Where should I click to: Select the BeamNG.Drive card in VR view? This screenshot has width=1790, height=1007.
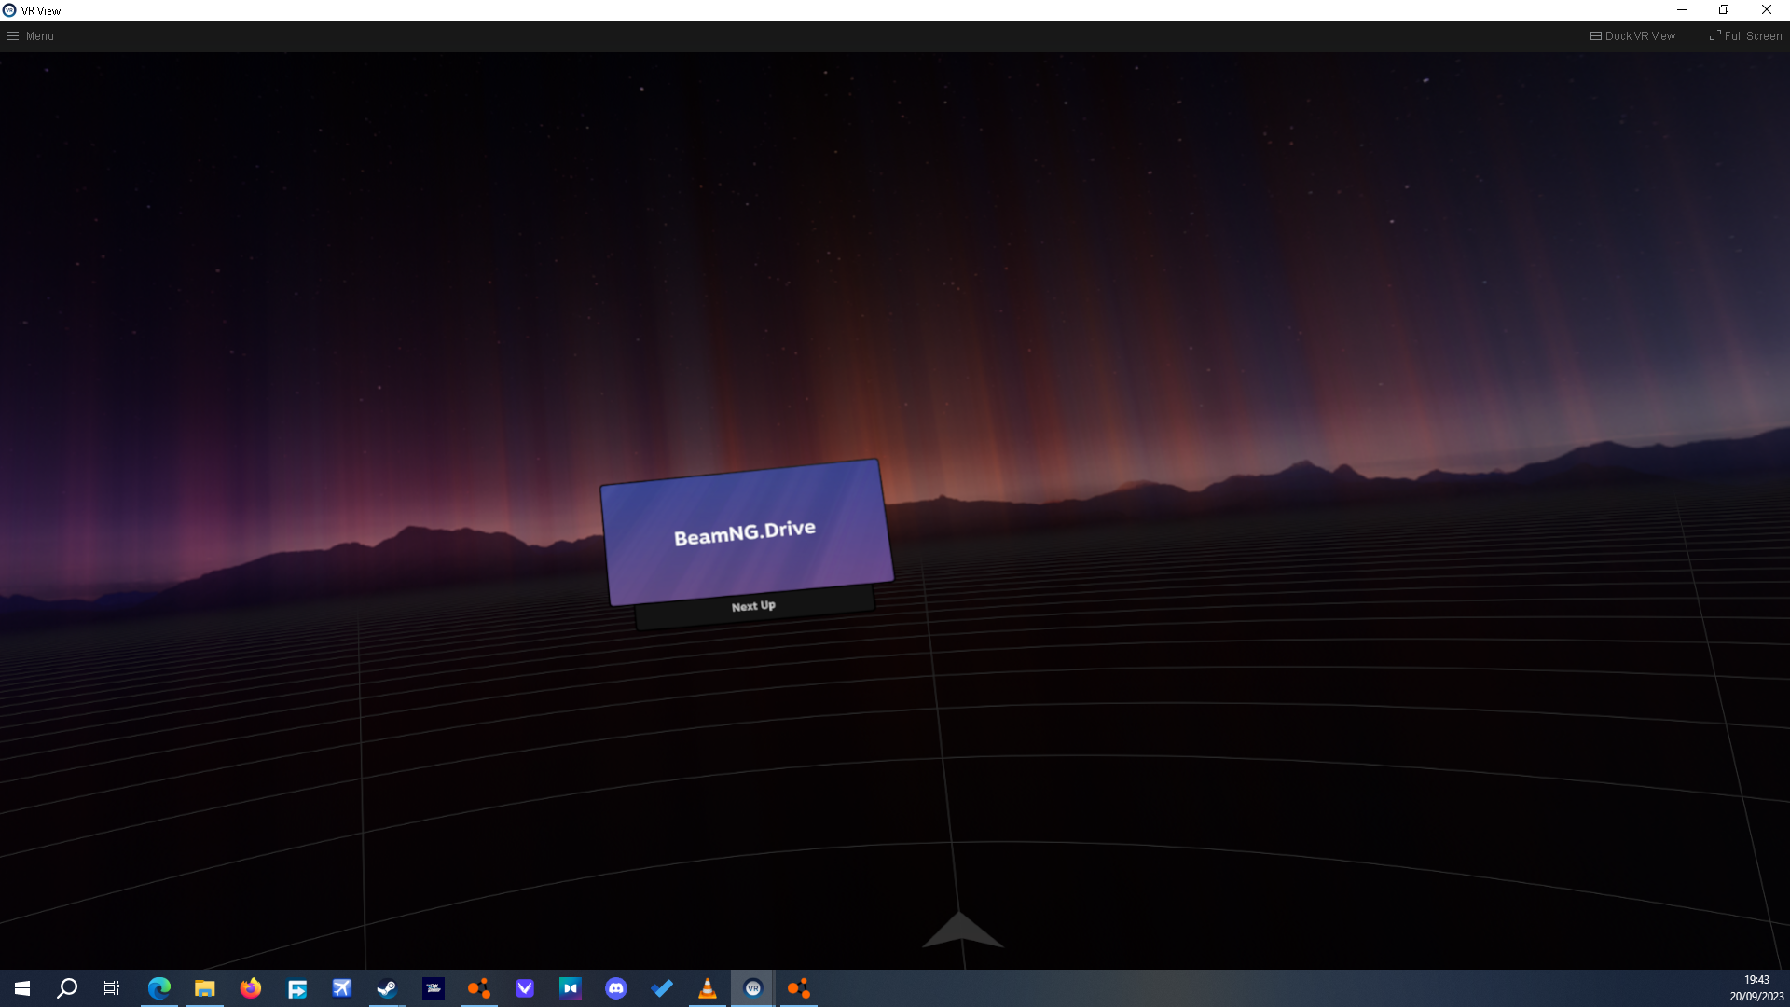(746, 532)
